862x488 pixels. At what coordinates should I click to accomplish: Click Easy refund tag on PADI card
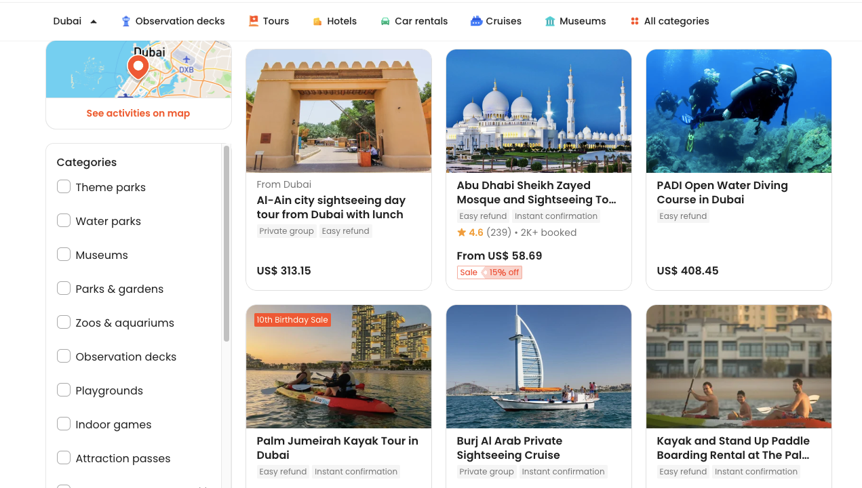click(x=683, y=216)
